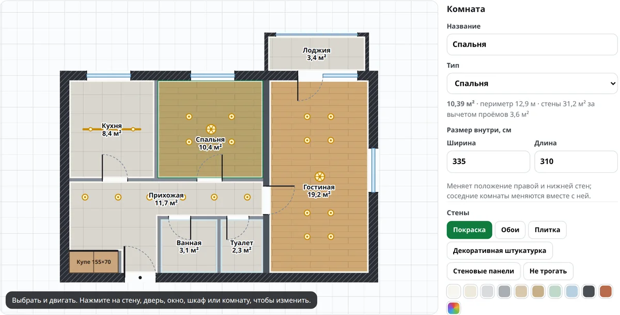Select the Туалет door swing arc
Screen dimensions: 620x315
(239, 227)
